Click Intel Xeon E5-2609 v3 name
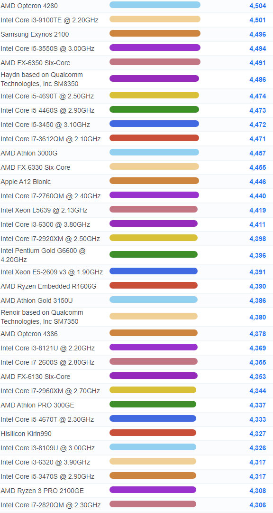The image size is (273, 513). [52, 272]
